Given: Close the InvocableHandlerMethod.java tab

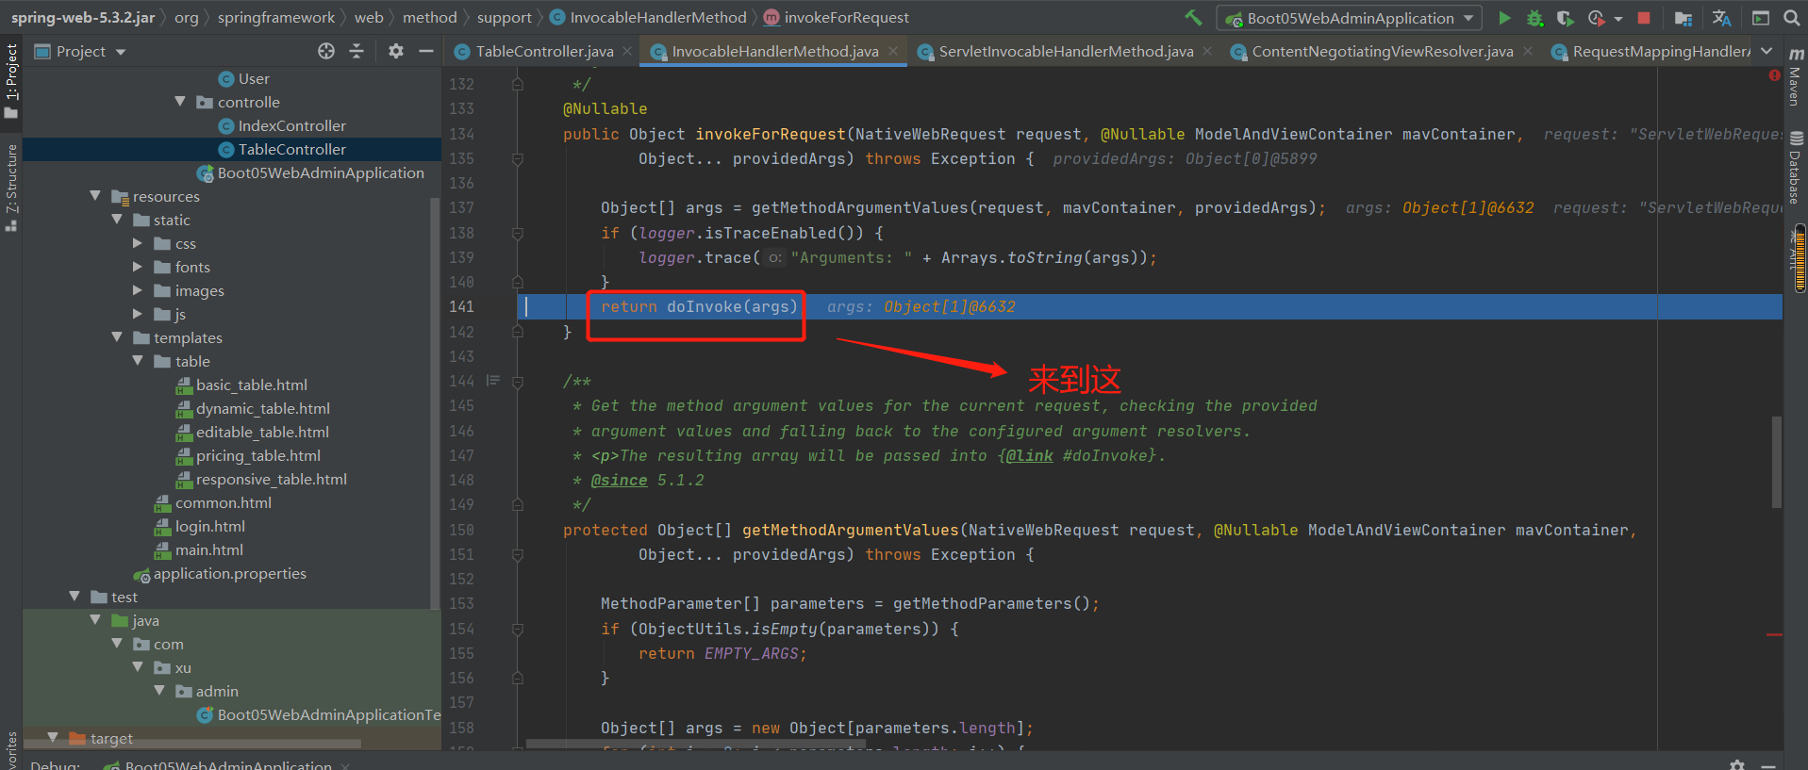Looking at the screenshot, I should coord(893,51).
